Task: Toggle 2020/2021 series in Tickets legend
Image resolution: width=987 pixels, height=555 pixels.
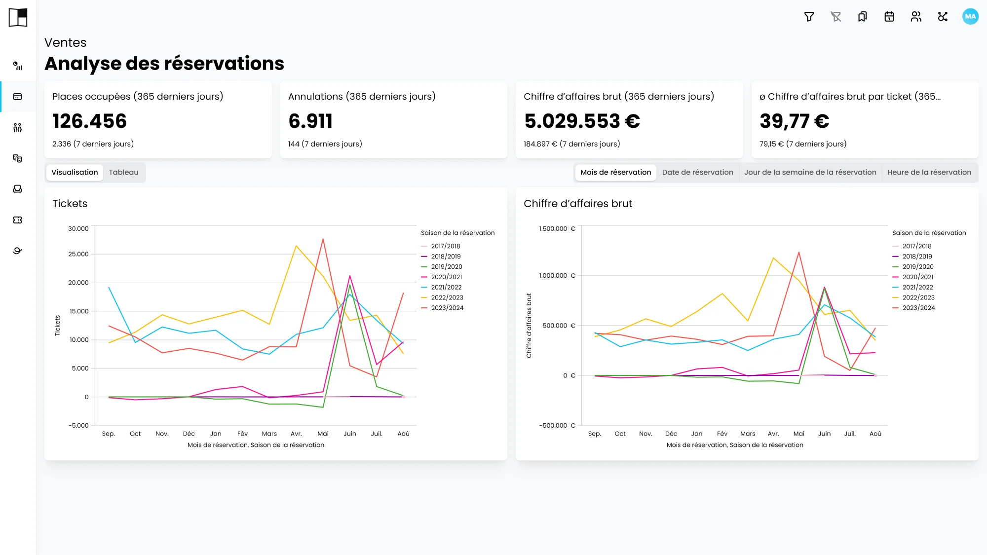Action: [442, 277]
